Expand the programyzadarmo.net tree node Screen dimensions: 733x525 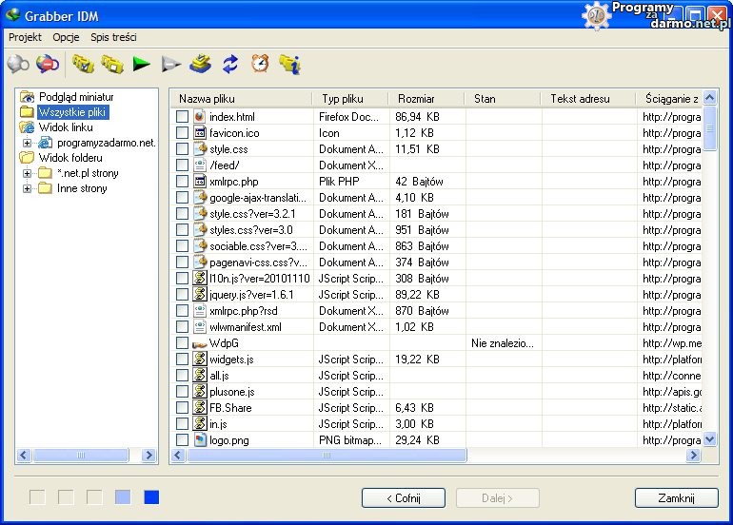[28, 143]
